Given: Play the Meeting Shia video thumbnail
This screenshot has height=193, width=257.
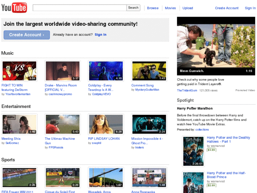Looking at the screenshot, I should click(x=19, y=124).
